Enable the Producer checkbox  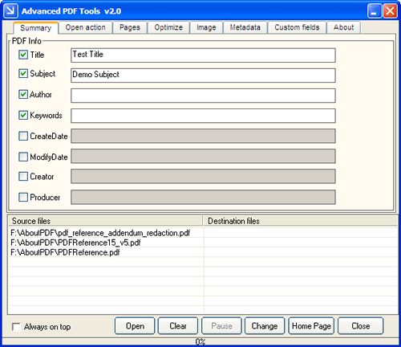point(23,198)
